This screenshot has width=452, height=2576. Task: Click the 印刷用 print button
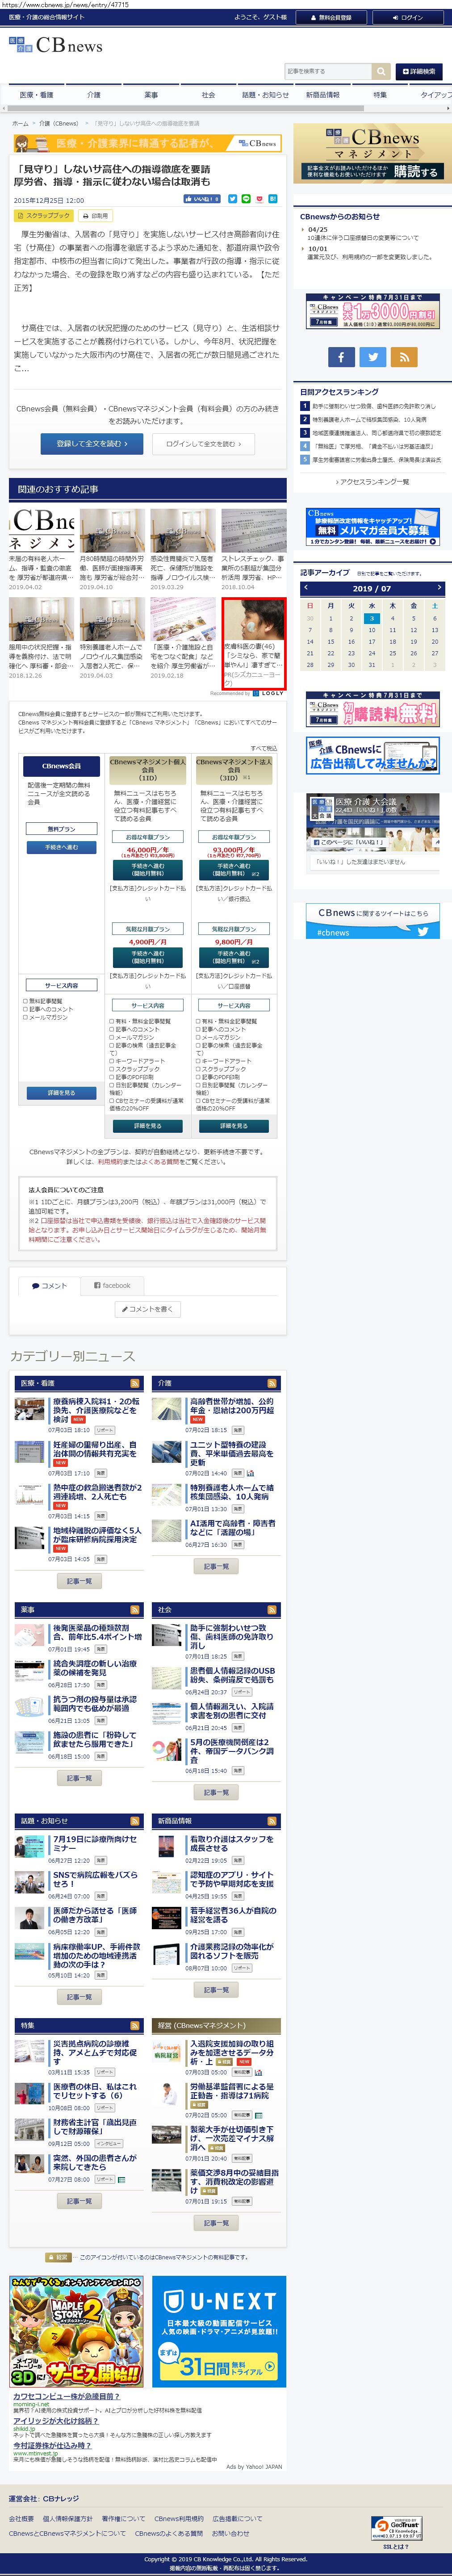[x=96, y=216]
